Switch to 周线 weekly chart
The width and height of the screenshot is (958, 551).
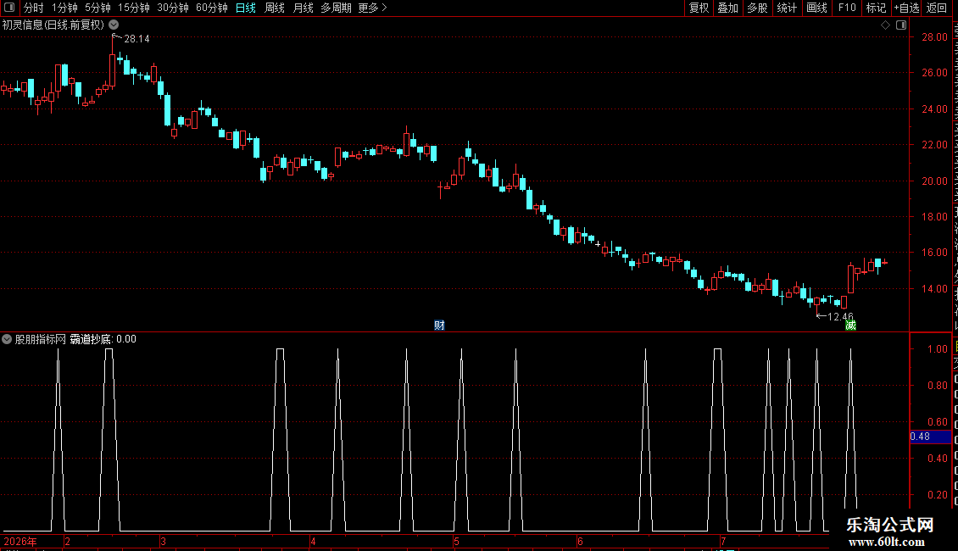coord(275,8)
